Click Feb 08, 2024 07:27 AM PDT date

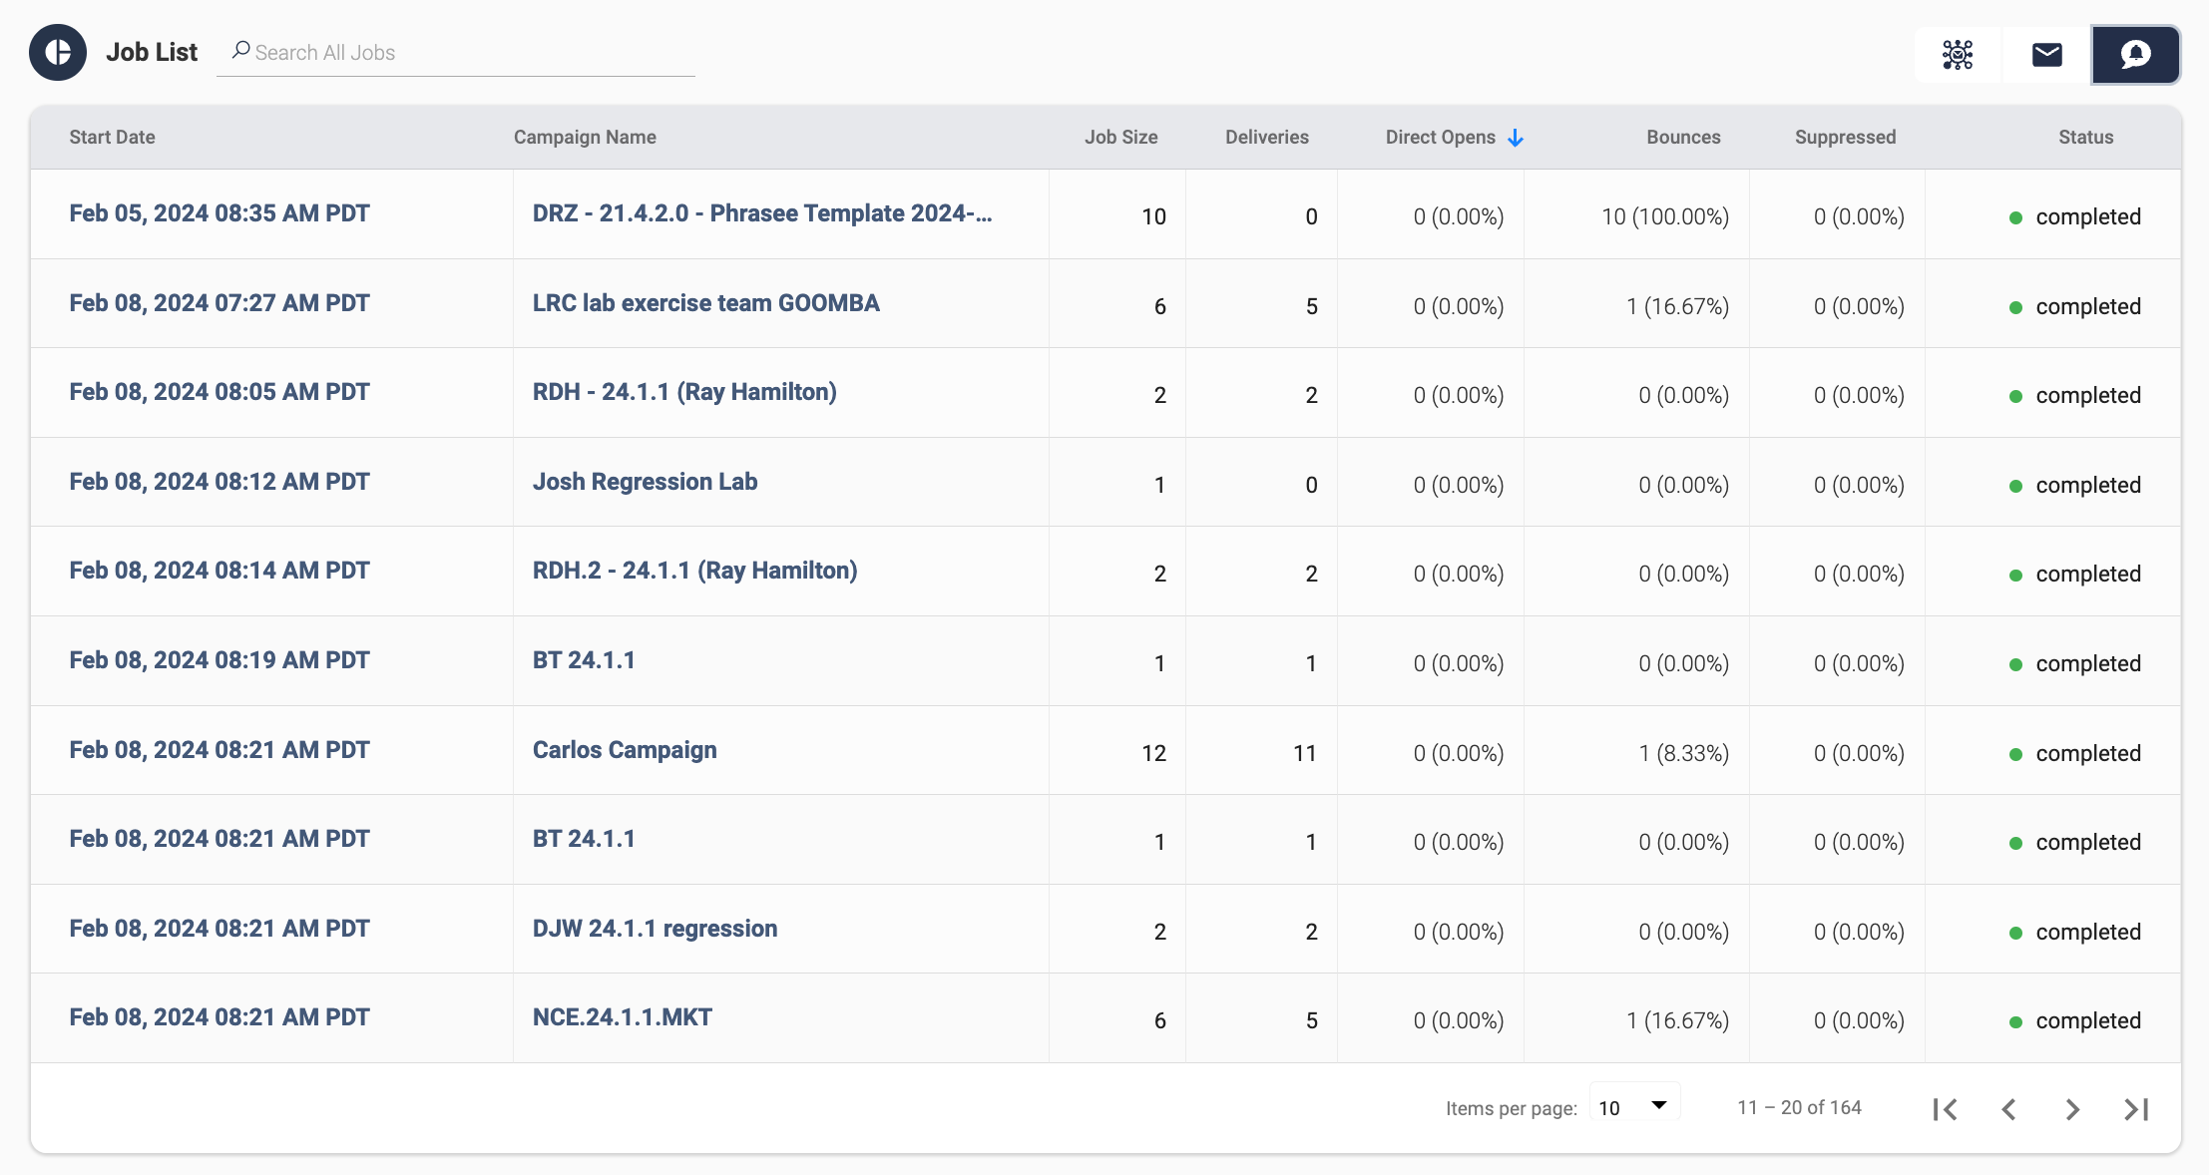click(220, 303)
